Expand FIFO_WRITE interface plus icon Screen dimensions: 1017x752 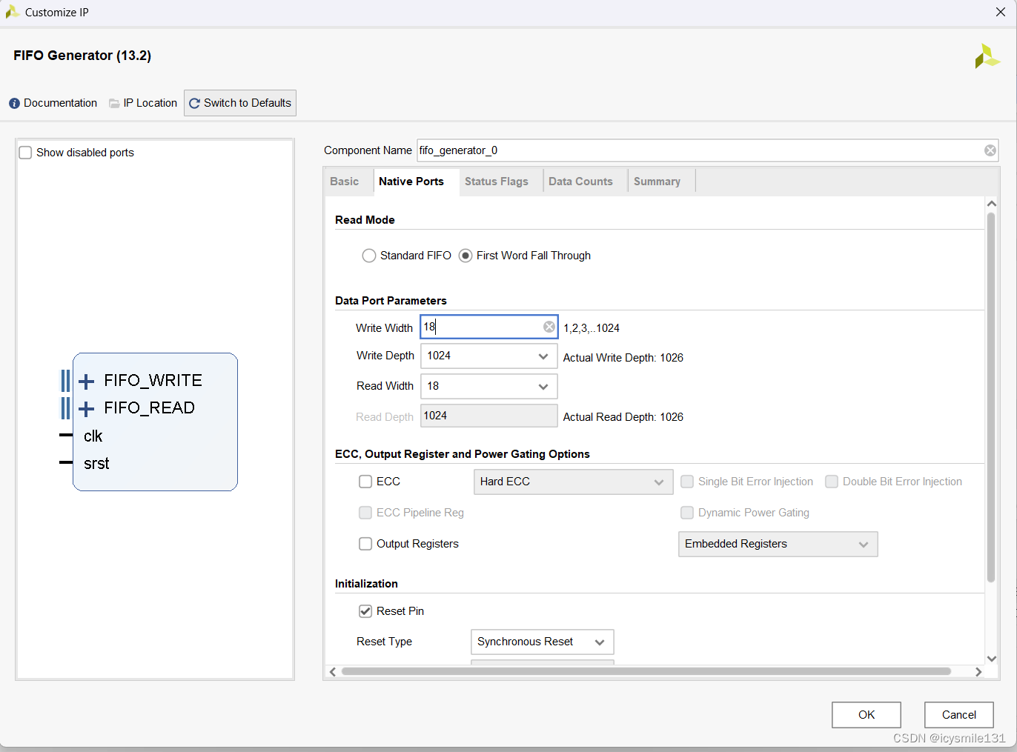click(87, 382)
